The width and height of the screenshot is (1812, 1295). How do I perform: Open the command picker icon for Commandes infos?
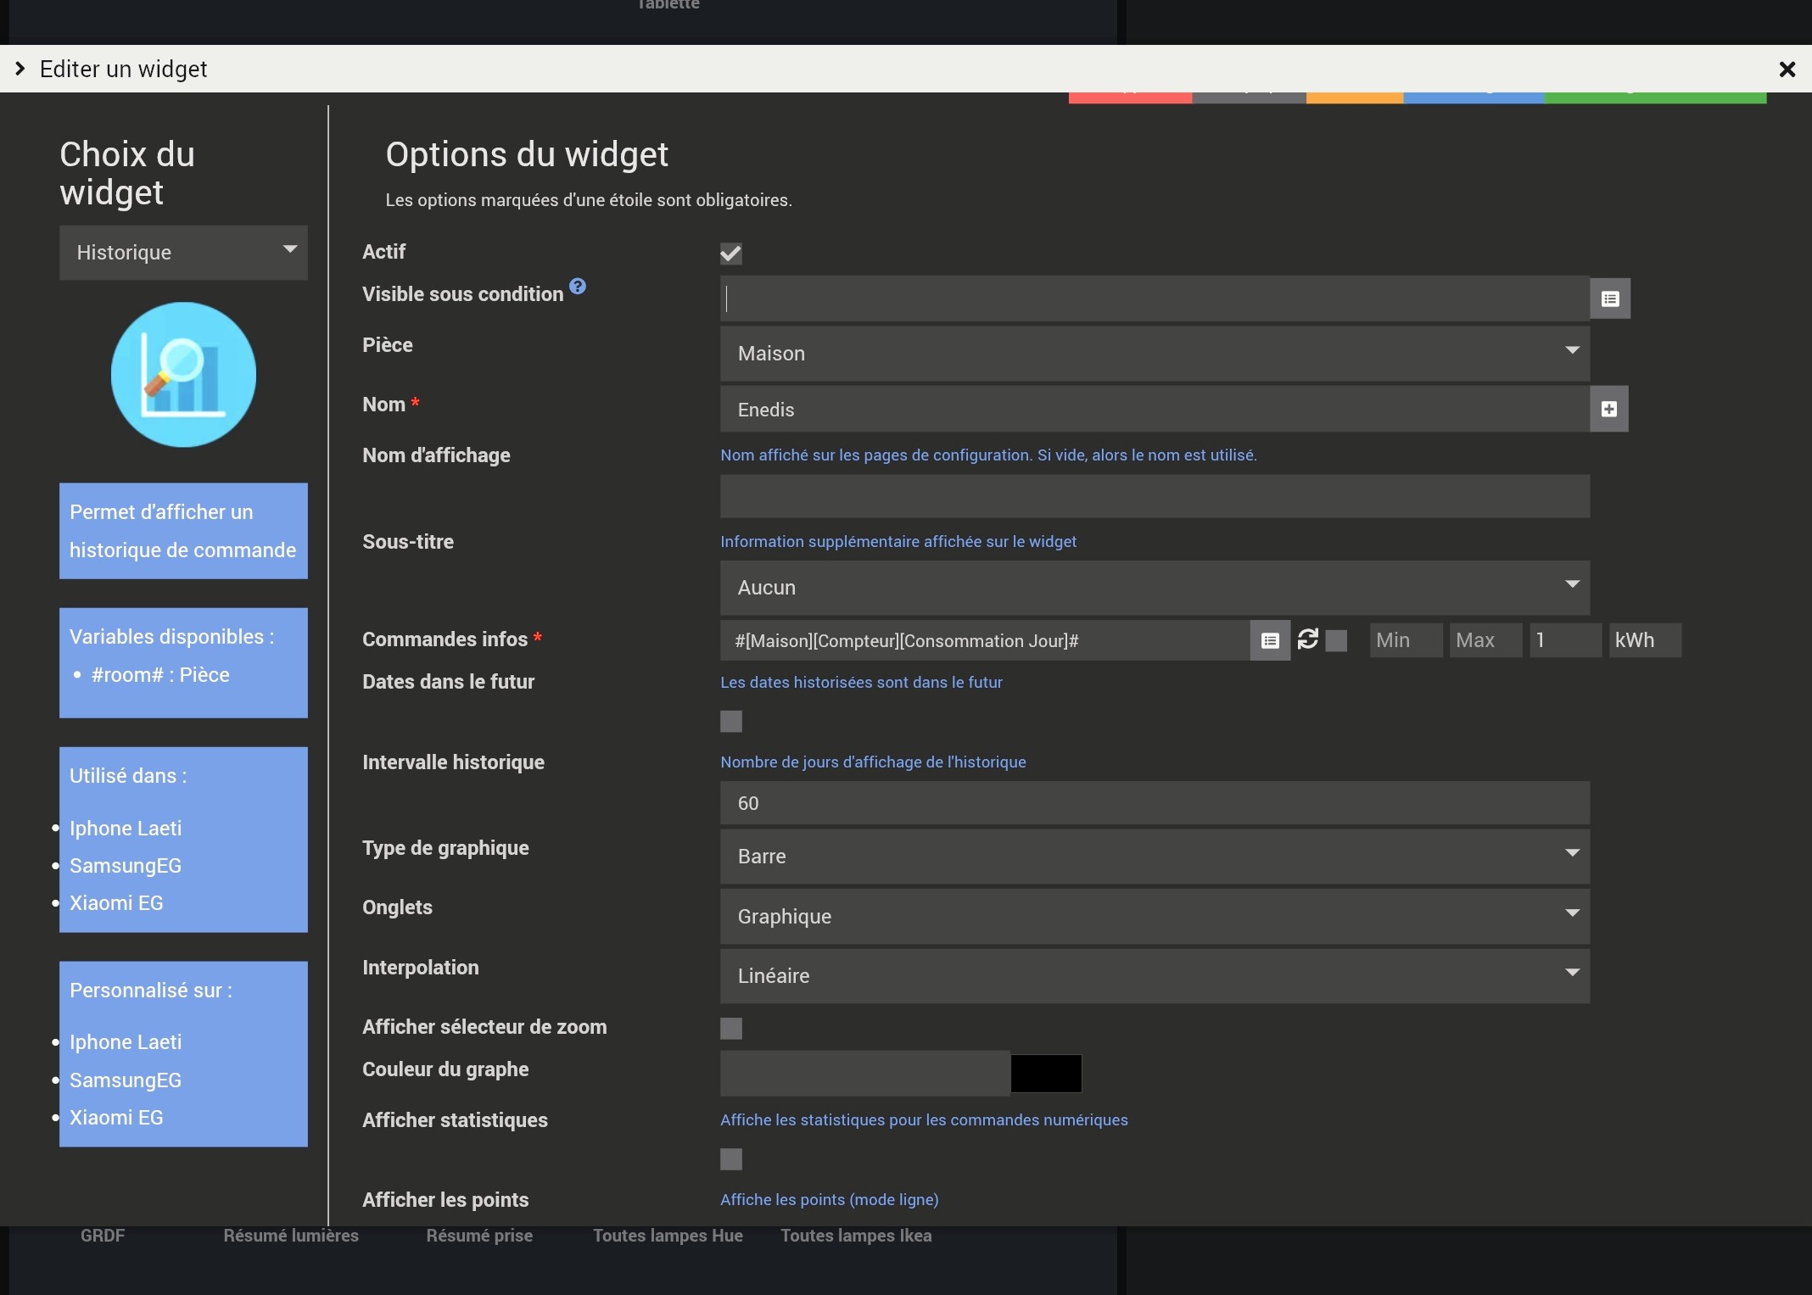[x=1269, y=641]
